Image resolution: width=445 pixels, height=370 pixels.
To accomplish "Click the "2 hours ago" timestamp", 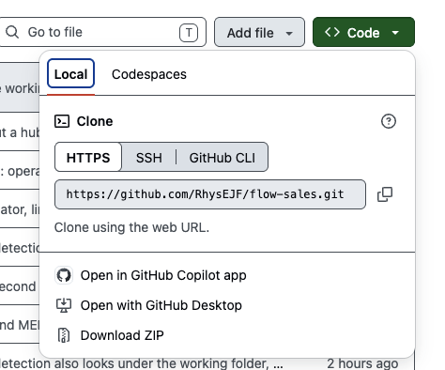I will [362, 363].
